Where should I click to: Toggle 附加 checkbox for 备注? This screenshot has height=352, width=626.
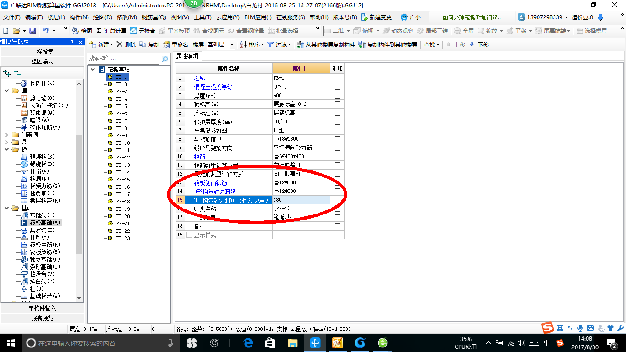[x=338, y=226]
